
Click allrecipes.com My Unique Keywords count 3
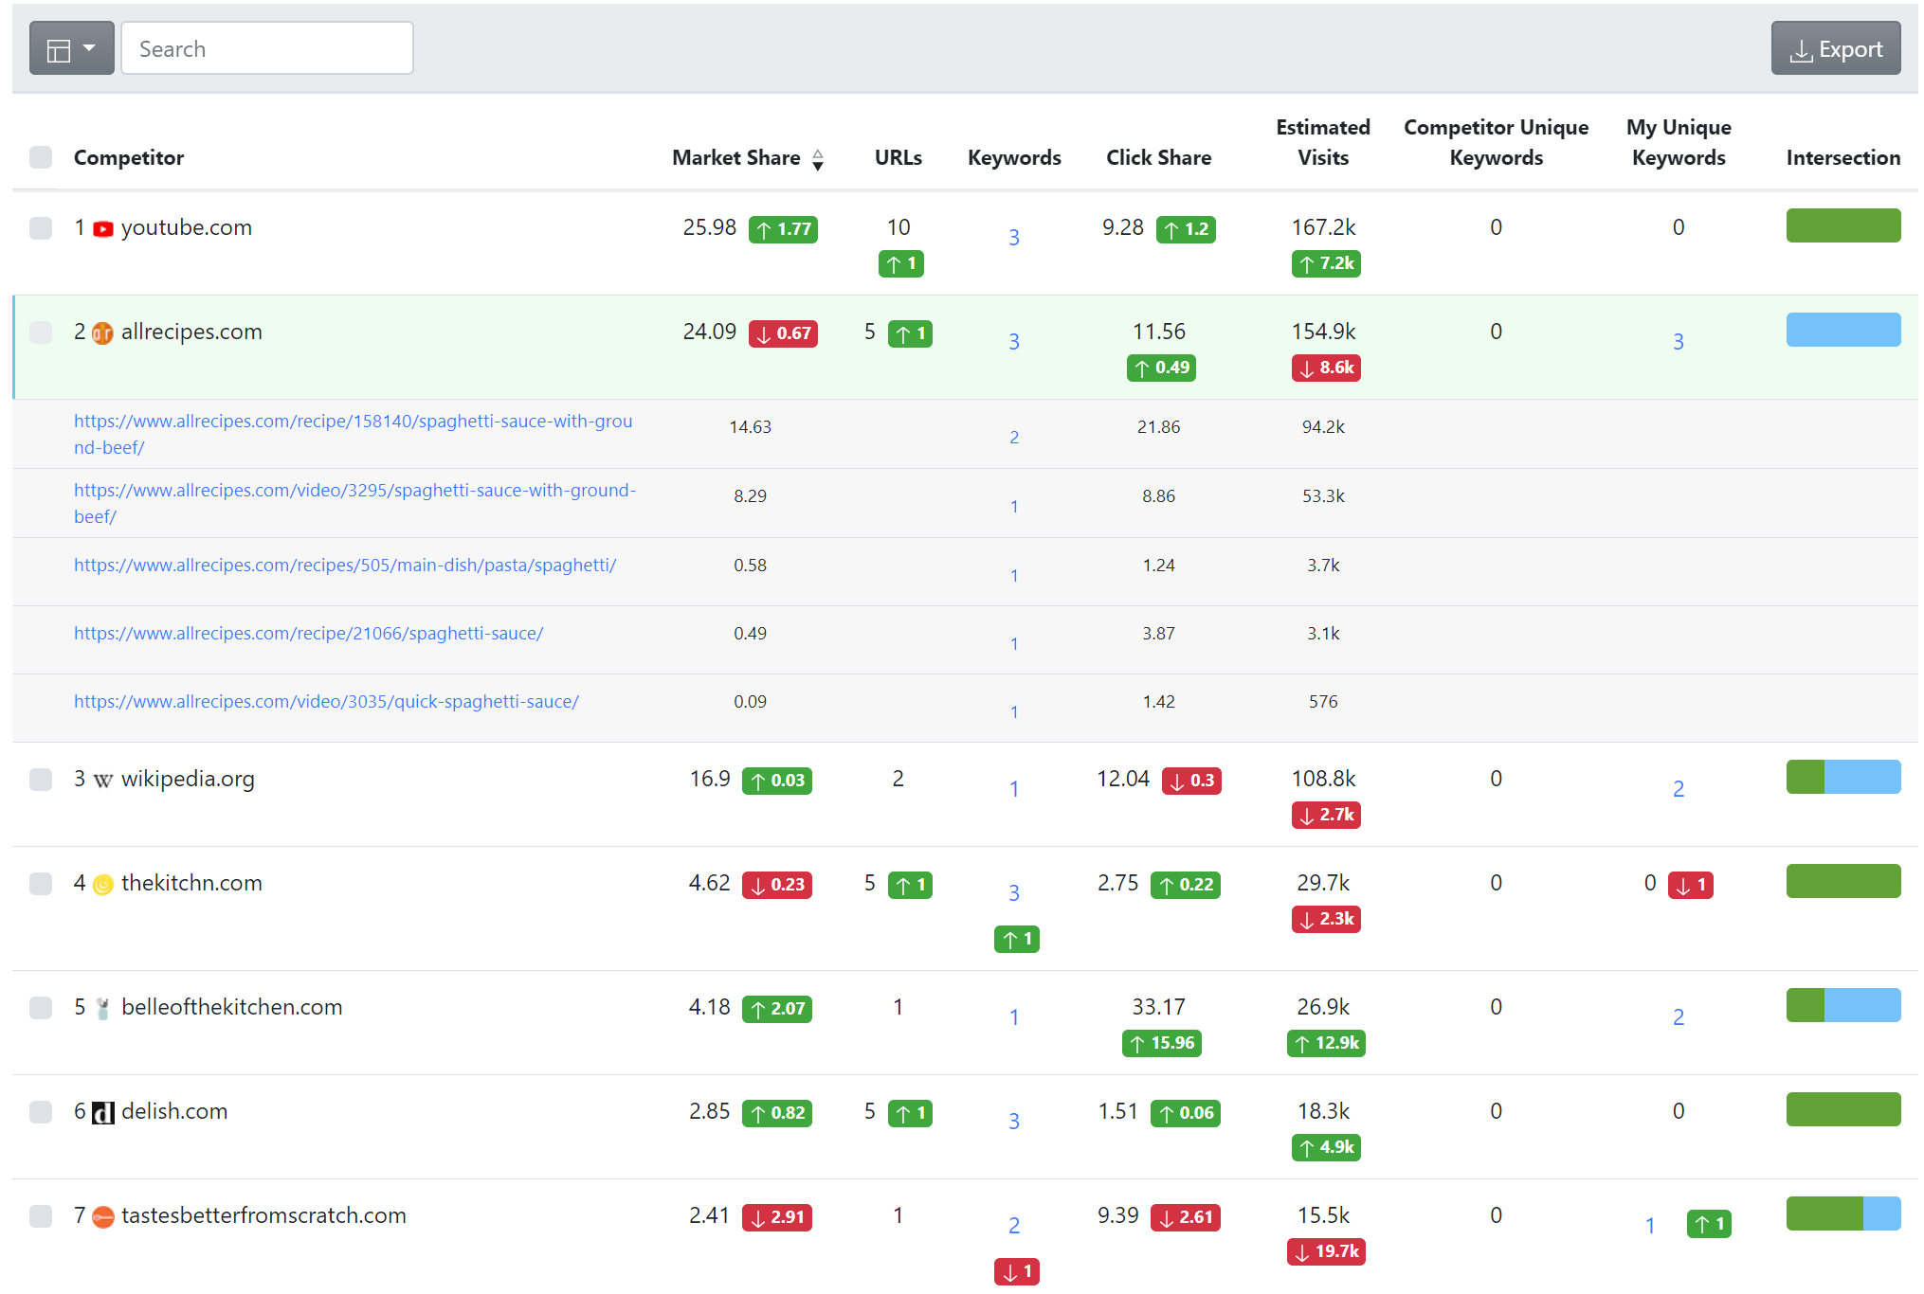pyautogui.click(x=1679, y=342)
